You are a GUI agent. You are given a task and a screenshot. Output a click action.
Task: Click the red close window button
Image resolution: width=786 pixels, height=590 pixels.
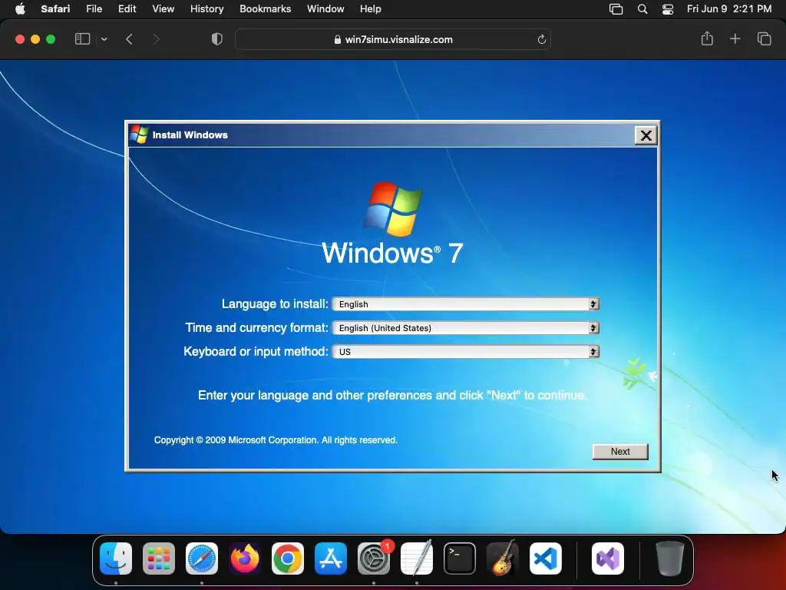click(x=20, y=39)
